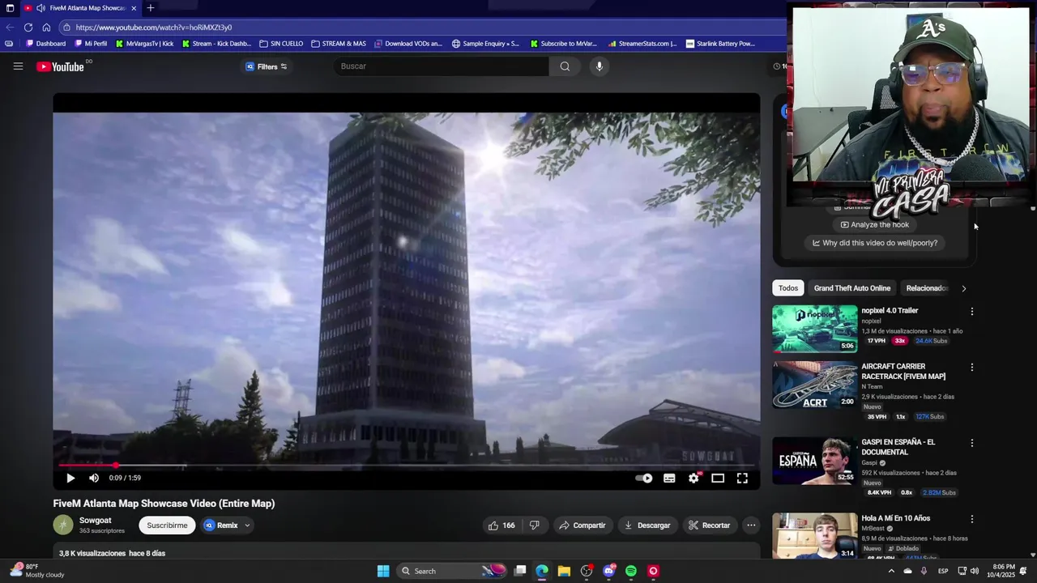Viewport: 1037px width, 583px height.
Task: Open the Filters options
Action: (267, 66)
